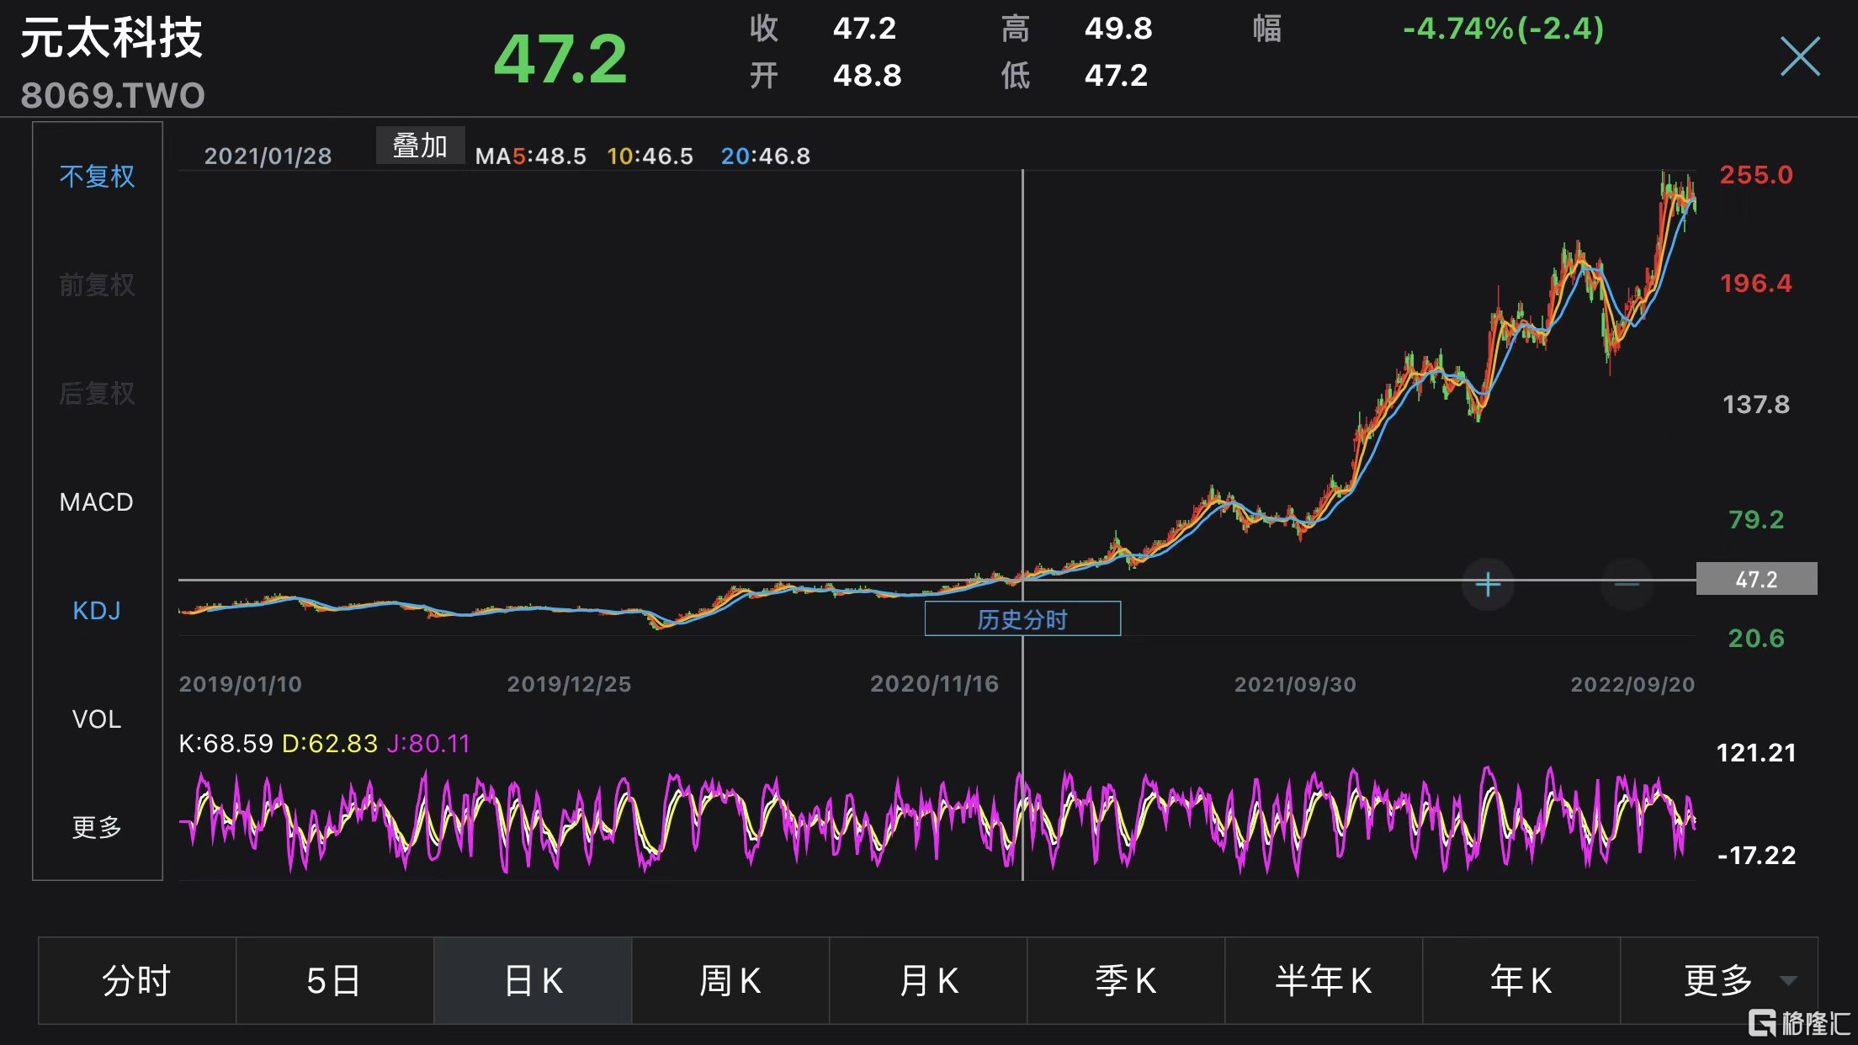This screenshot has width=1858, height=1045.
Task: Click the MA5:48.5 indicator label
Action: click(x=530, y=156)
